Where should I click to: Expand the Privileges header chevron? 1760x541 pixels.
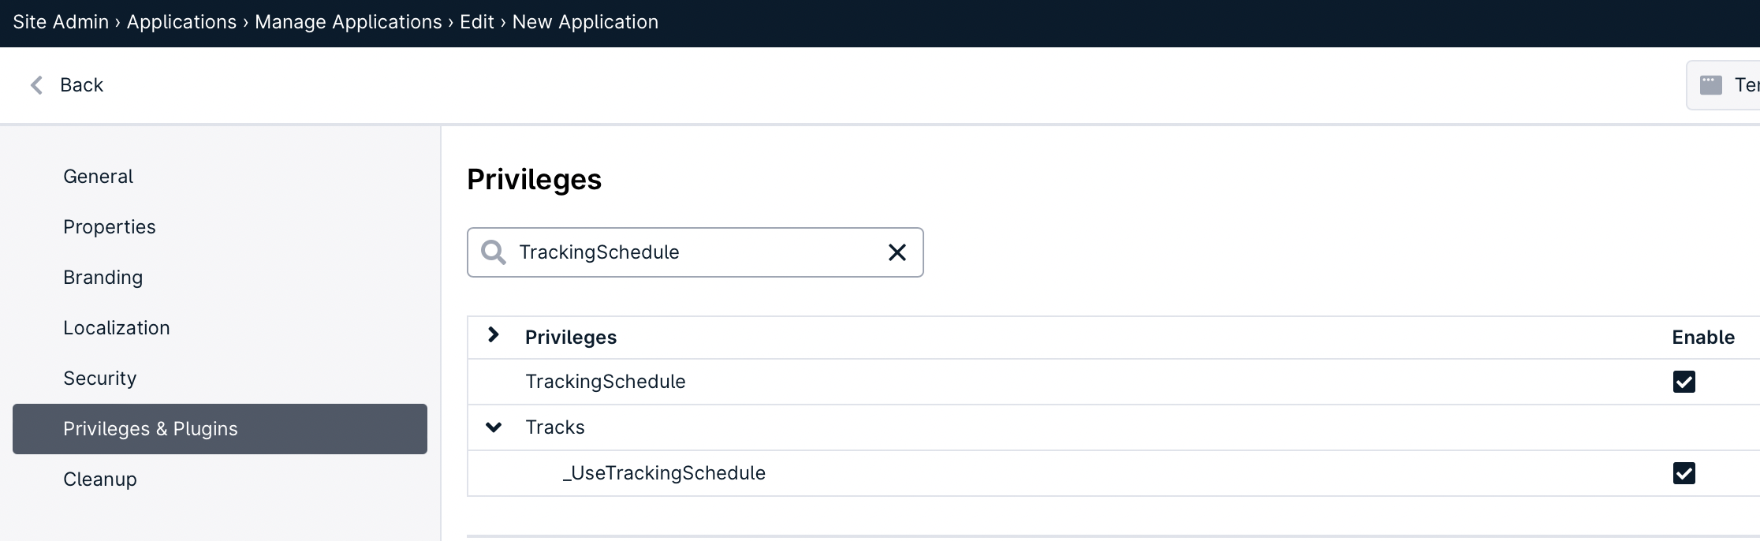[494, 335]
